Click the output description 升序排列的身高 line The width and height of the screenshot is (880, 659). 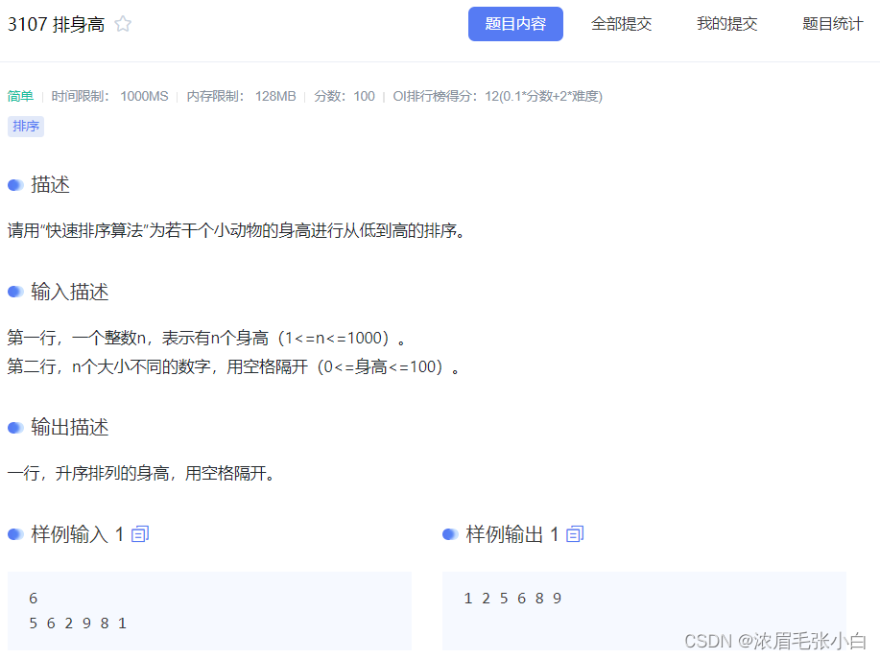141,473
